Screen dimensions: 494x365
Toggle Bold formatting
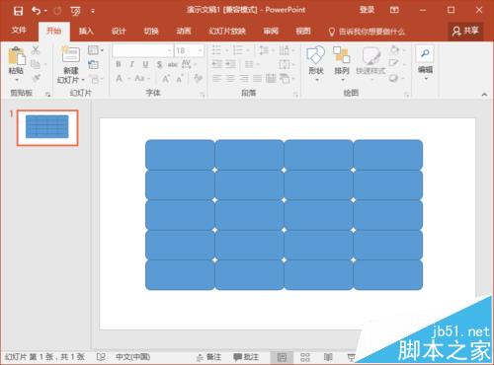[x=119, y=64]
